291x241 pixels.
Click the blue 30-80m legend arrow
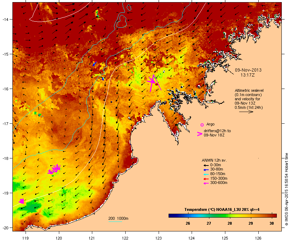(206, 170)
